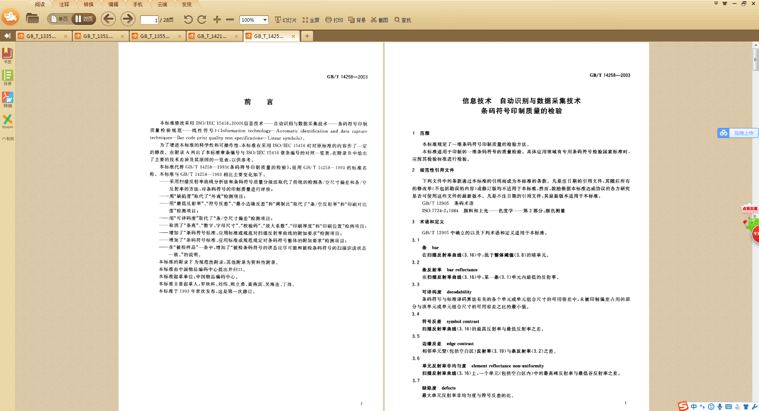The height and width of the screenshot is (411, 759).
Task: Toggle 双页 double page view
Action: click(x=84, y=19)
